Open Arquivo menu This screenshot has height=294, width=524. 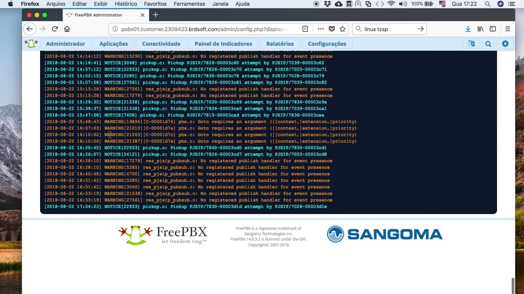56,4
